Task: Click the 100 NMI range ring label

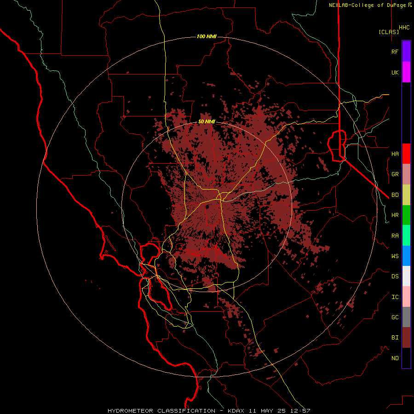Action: tap(207, 36)
